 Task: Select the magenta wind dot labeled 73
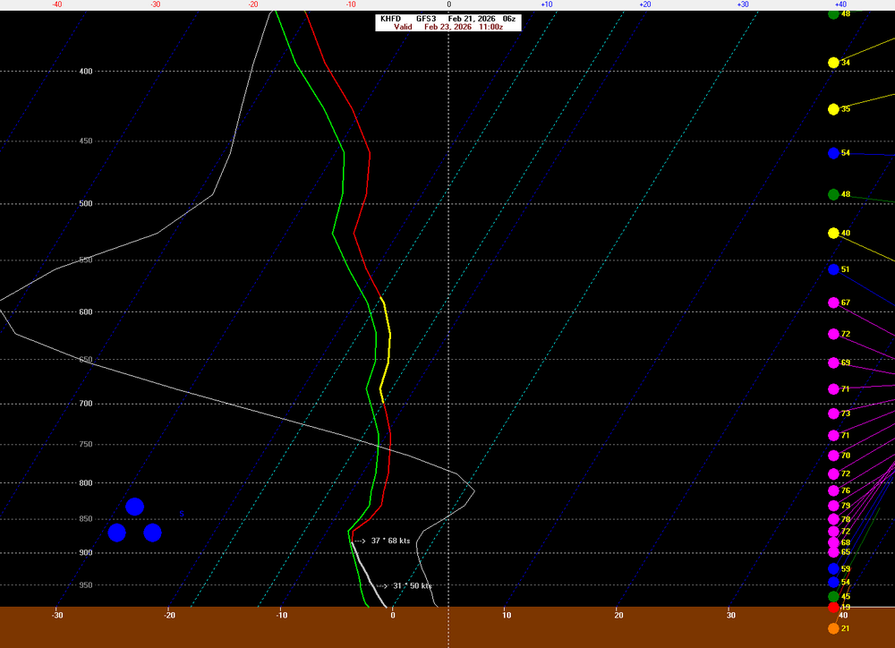tap(833, 414)
